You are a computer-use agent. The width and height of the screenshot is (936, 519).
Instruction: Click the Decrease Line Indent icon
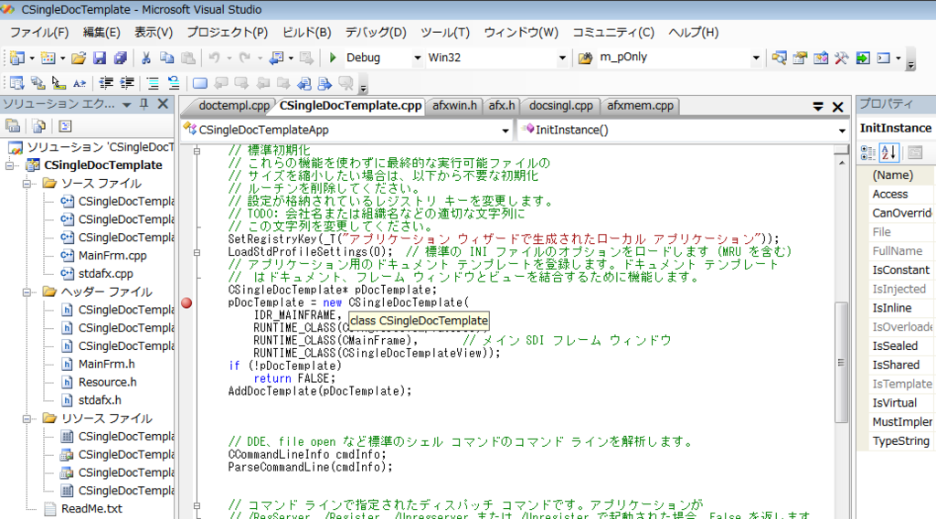click(106, 83)
